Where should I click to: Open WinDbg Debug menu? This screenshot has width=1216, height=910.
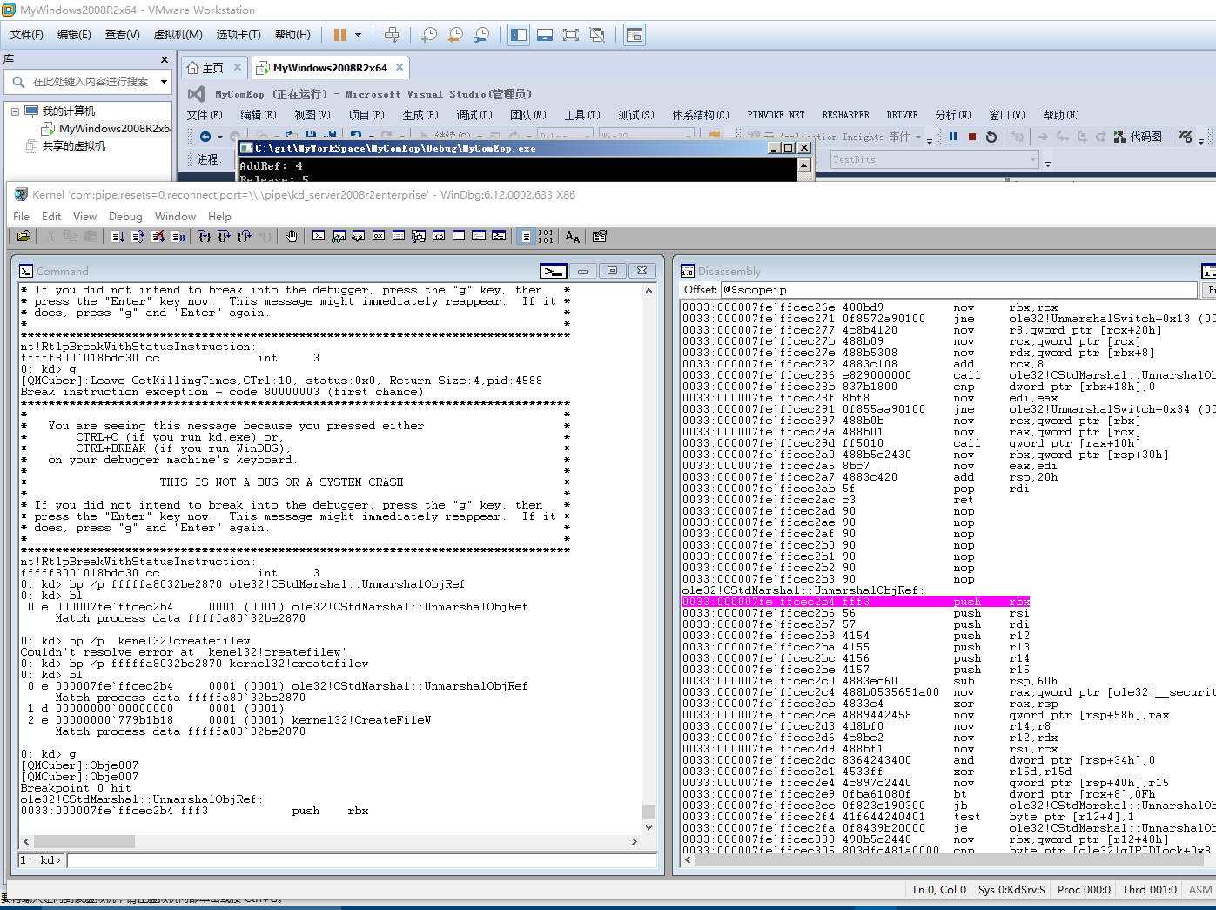[x=125, y=216]
